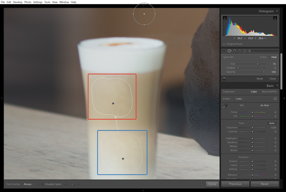Image resolution: width=286 pixels, height=192 pixels.
Task: Click the Dehaze slider handle
Action: click(252, 169)
